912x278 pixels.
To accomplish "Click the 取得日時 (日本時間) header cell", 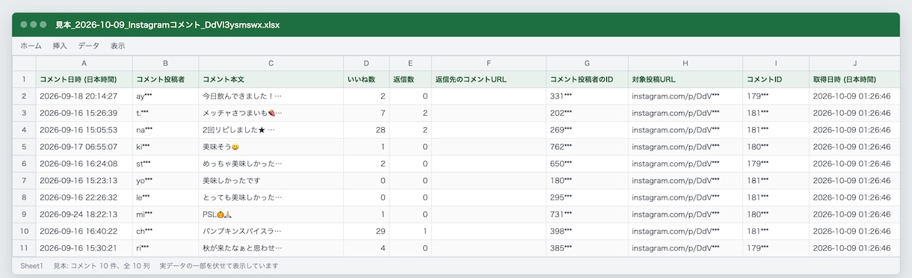I will click(854, 79).
